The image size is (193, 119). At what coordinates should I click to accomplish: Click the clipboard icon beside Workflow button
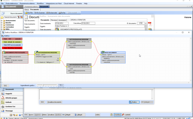(x=112, y=115)
